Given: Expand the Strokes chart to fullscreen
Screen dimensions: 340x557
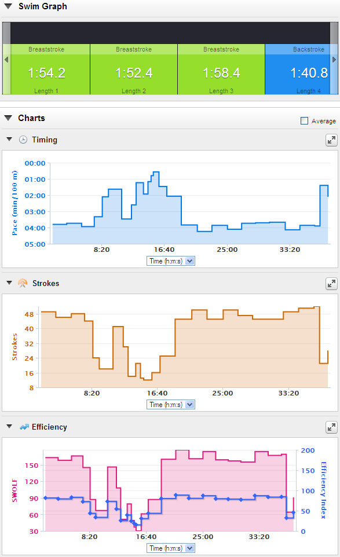Looking at the screenshot, I should tap(331, 284).
